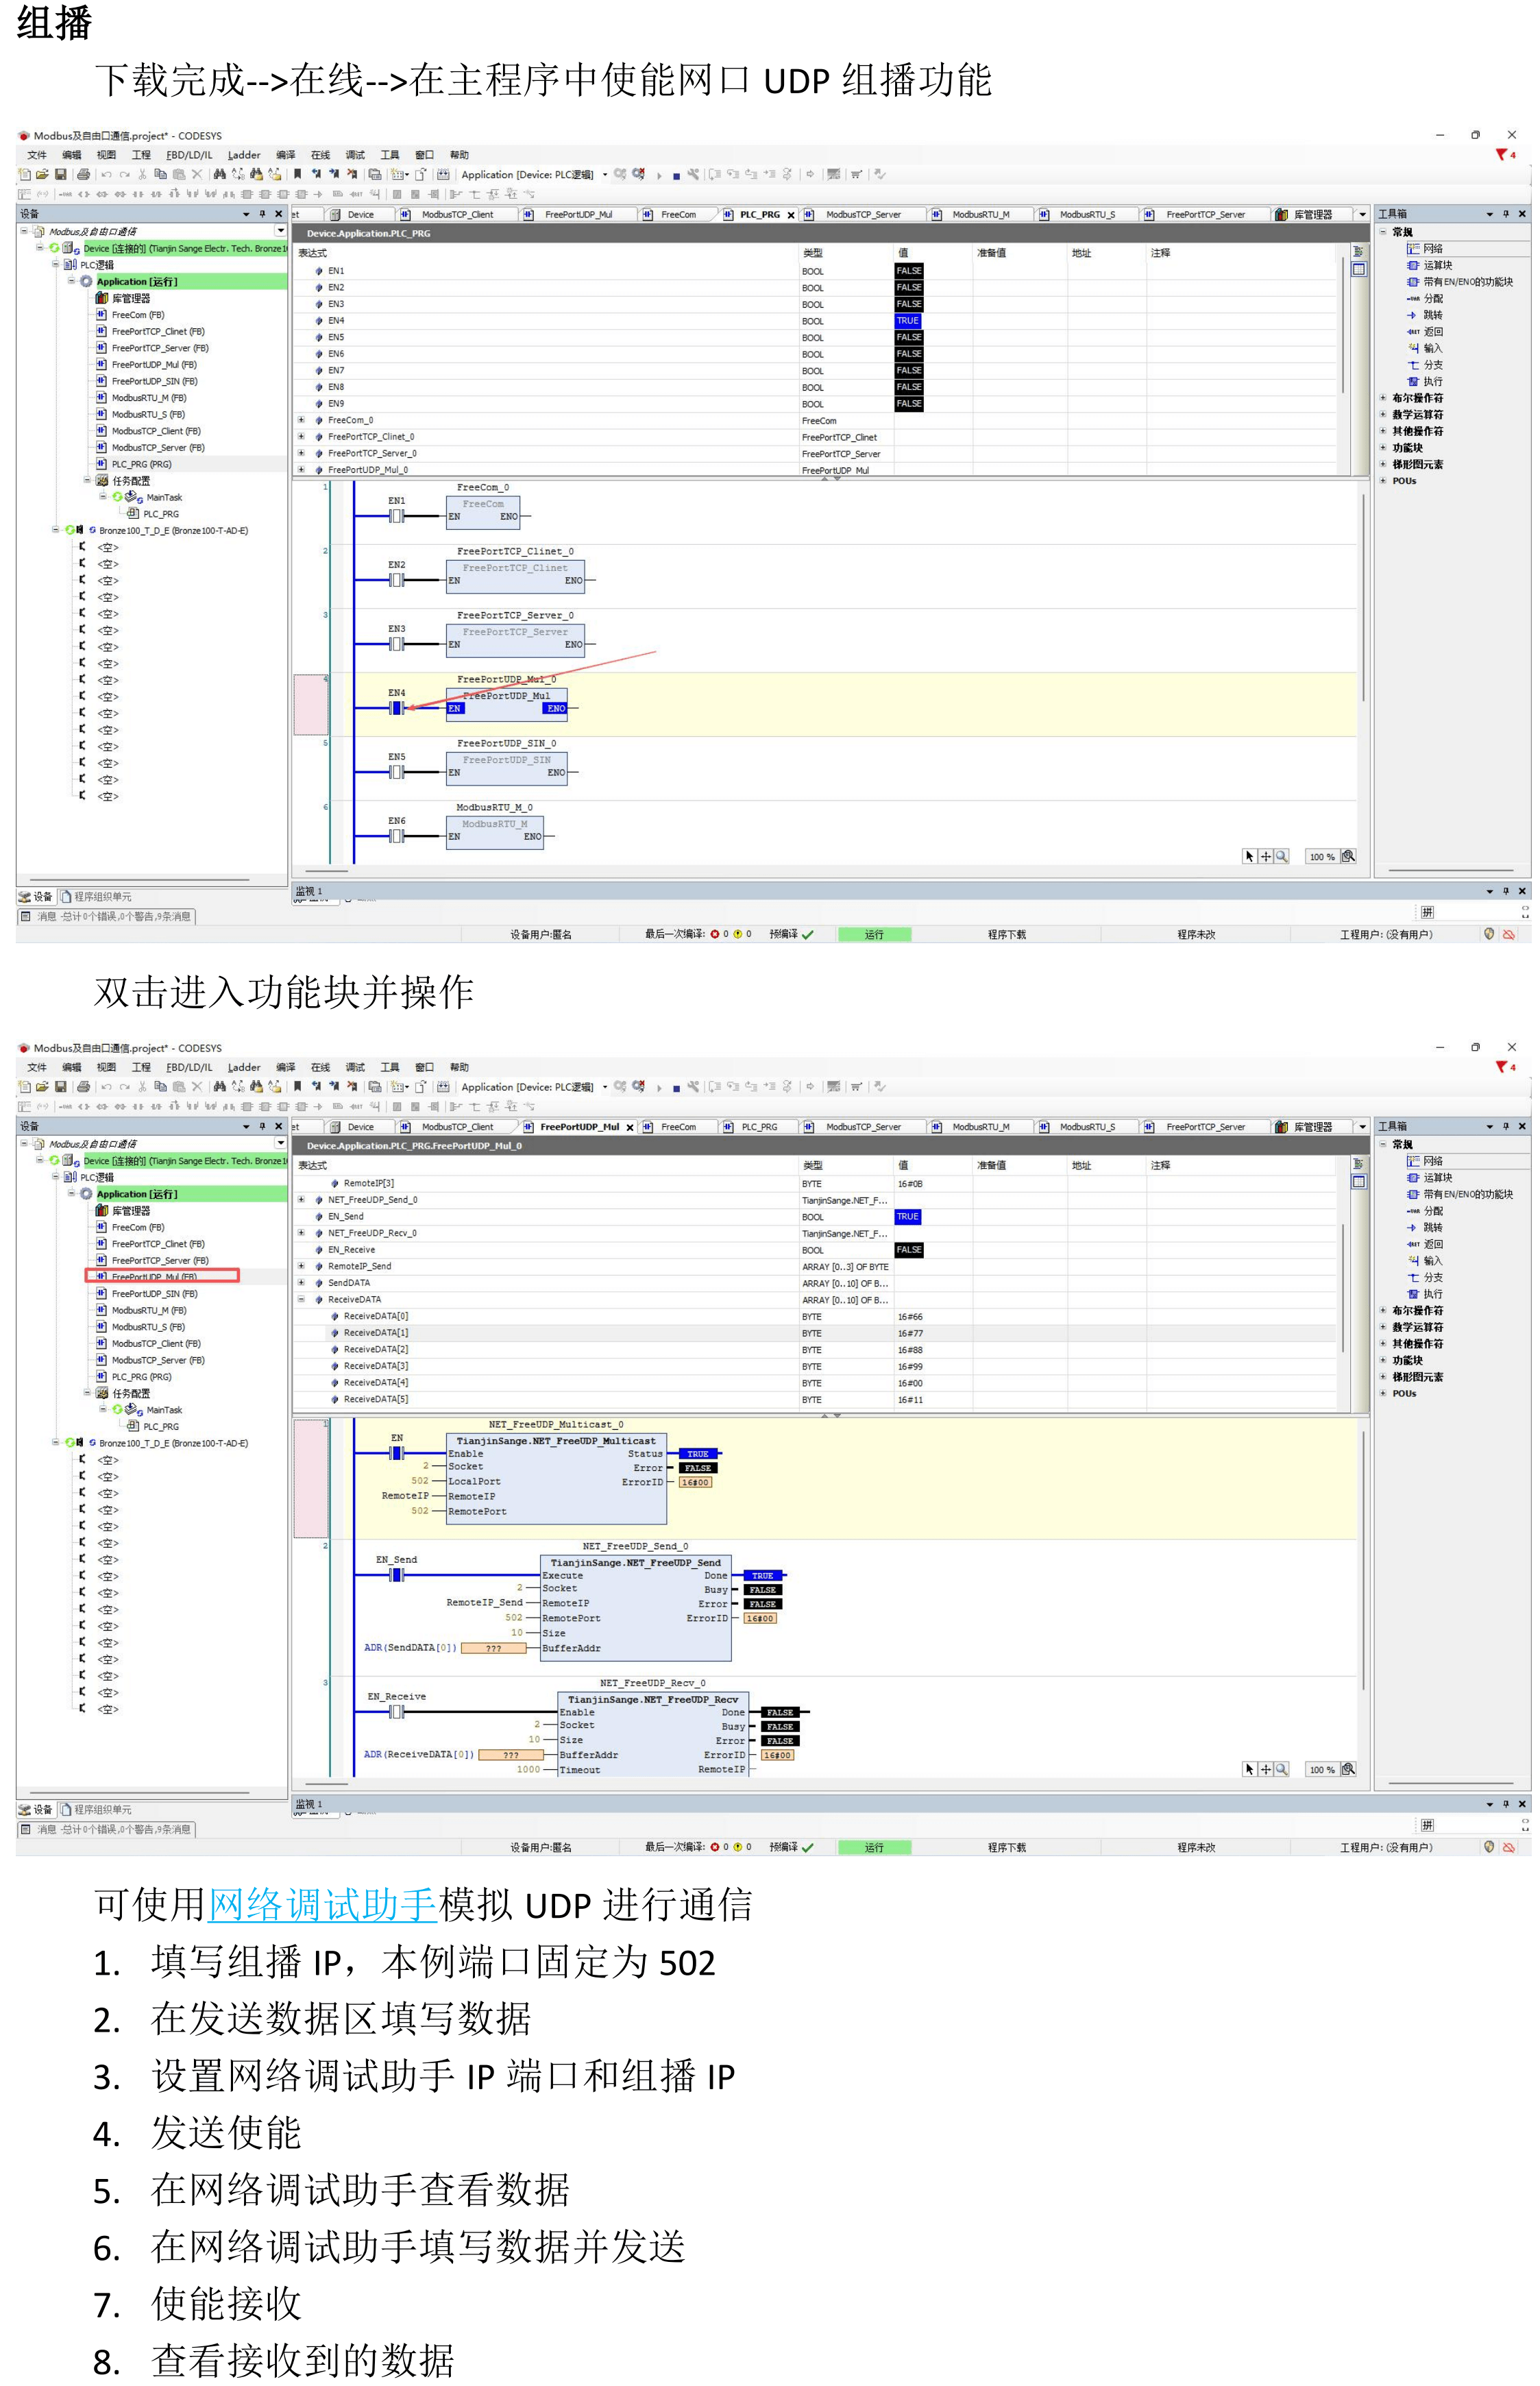The image size is (1540, 2386).
Task: Pick 输入 toolbox item in lower CODESYS window
Action: point(1424,1260)
